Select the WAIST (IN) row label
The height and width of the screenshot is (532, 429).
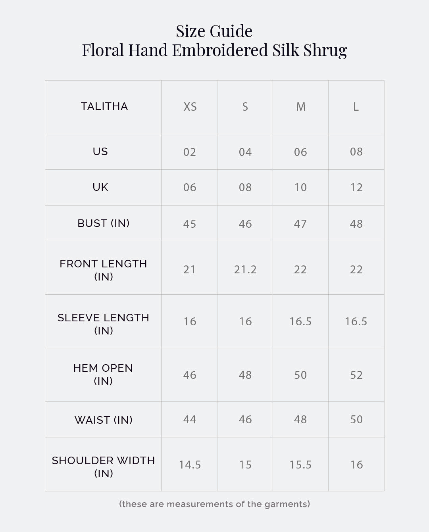pyautogui.click(x=103, y=420)
